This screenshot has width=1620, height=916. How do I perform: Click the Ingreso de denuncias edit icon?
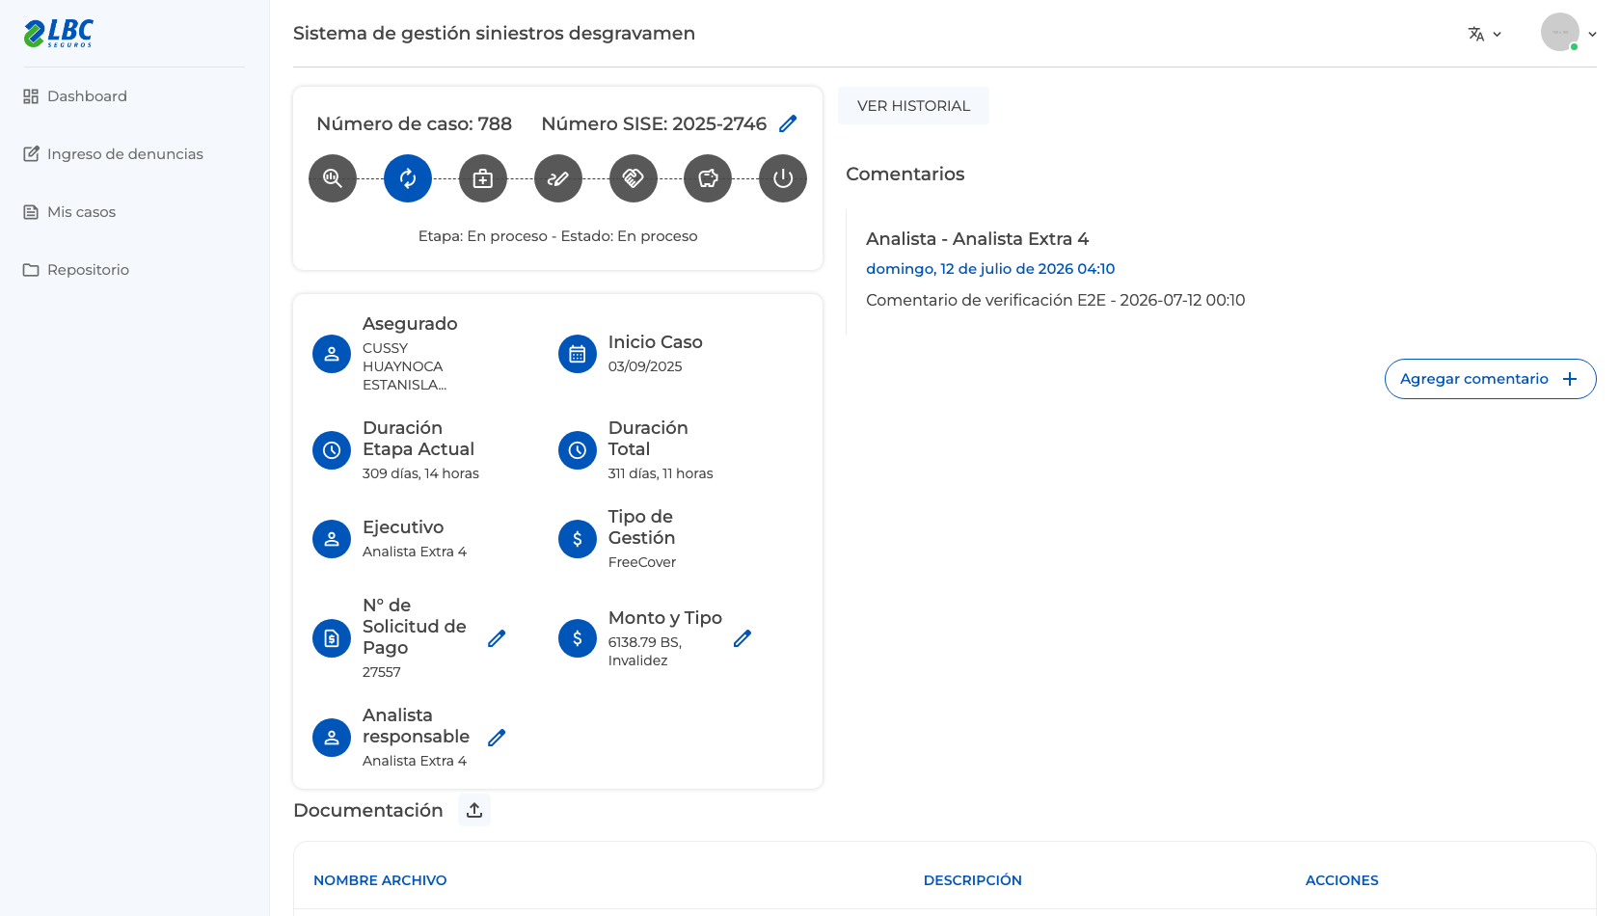(31, 154)
